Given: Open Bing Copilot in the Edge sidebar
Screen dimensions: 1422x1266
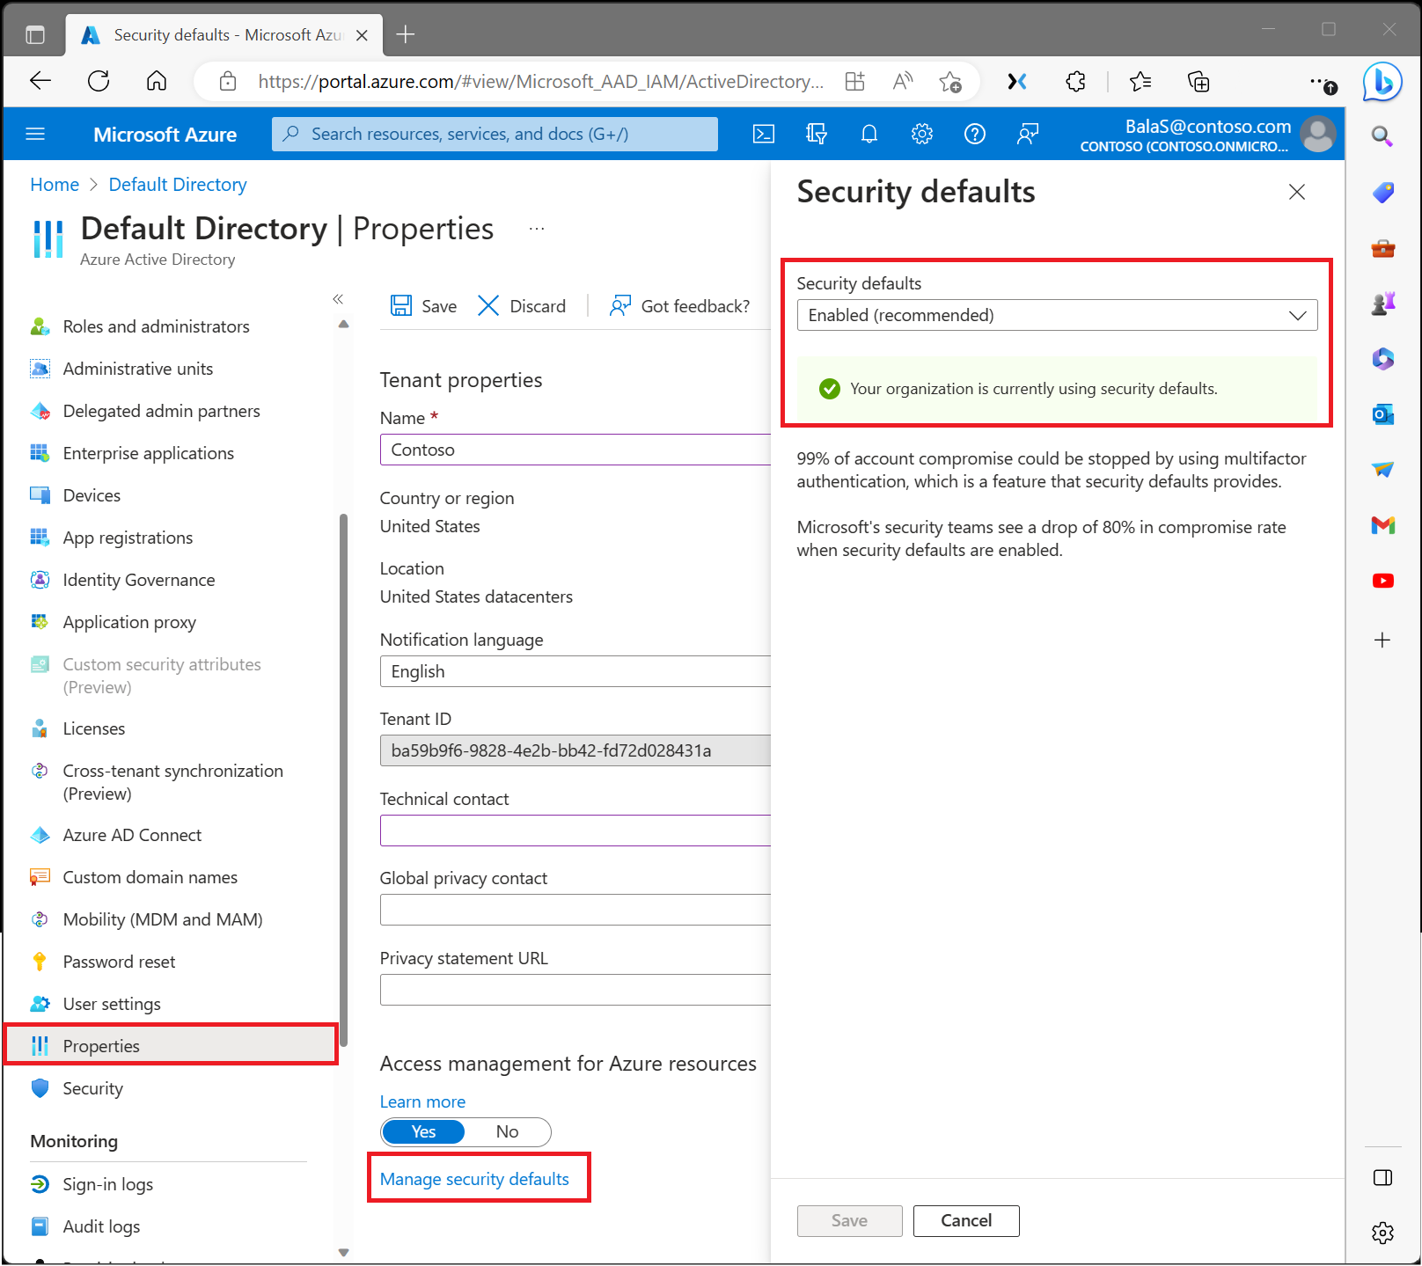Looking at the screenshot, I should tap(1382, 81).
